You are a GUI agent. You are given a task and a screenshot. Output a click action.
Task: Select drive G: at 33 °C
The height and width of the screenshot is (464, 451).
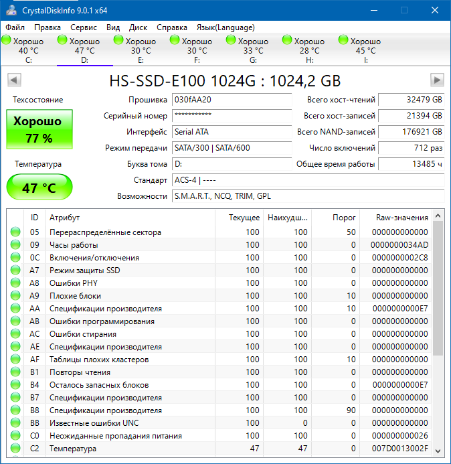pos(253,50)
